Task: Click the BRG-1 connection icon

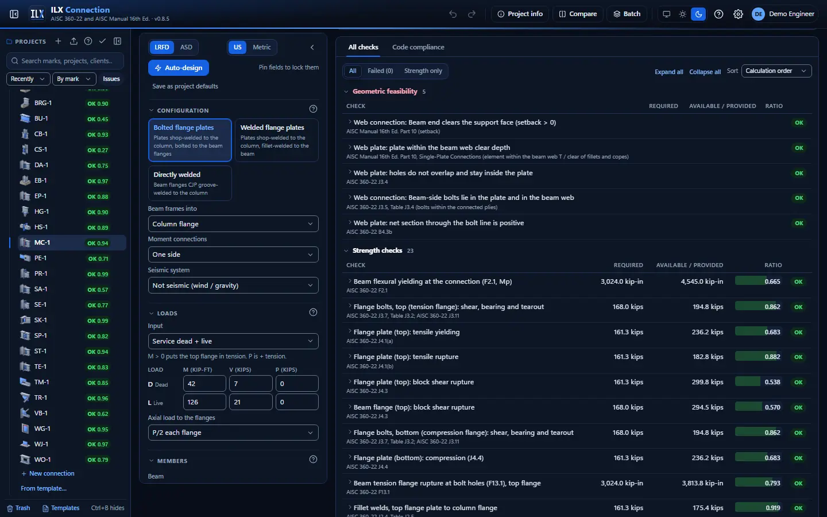Action: coord(25,103)
